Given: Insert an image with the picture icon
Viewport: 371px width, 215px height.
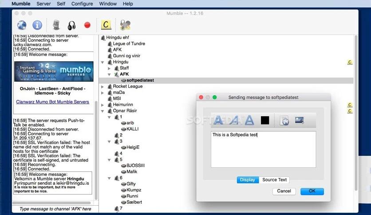Looking at the screenshot, I should pos(299,120).
